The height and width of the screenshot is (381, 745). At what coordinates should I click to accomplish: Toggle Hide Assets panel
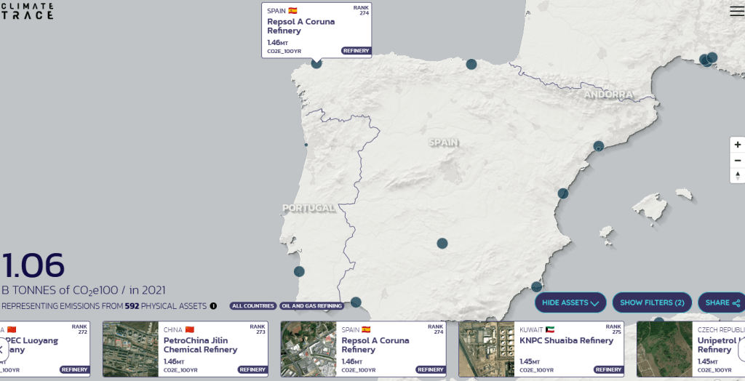coord(570,302)
